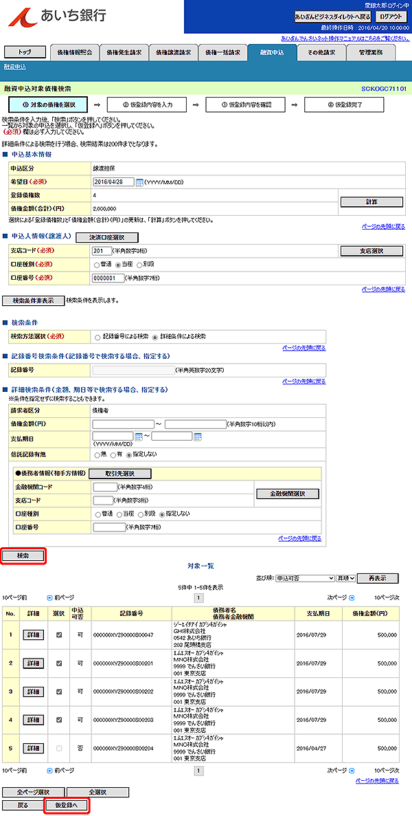This screenshot has width=412, height=816.
Task: Choose 記録番号による検索 search method
Action: coord(98,338)
